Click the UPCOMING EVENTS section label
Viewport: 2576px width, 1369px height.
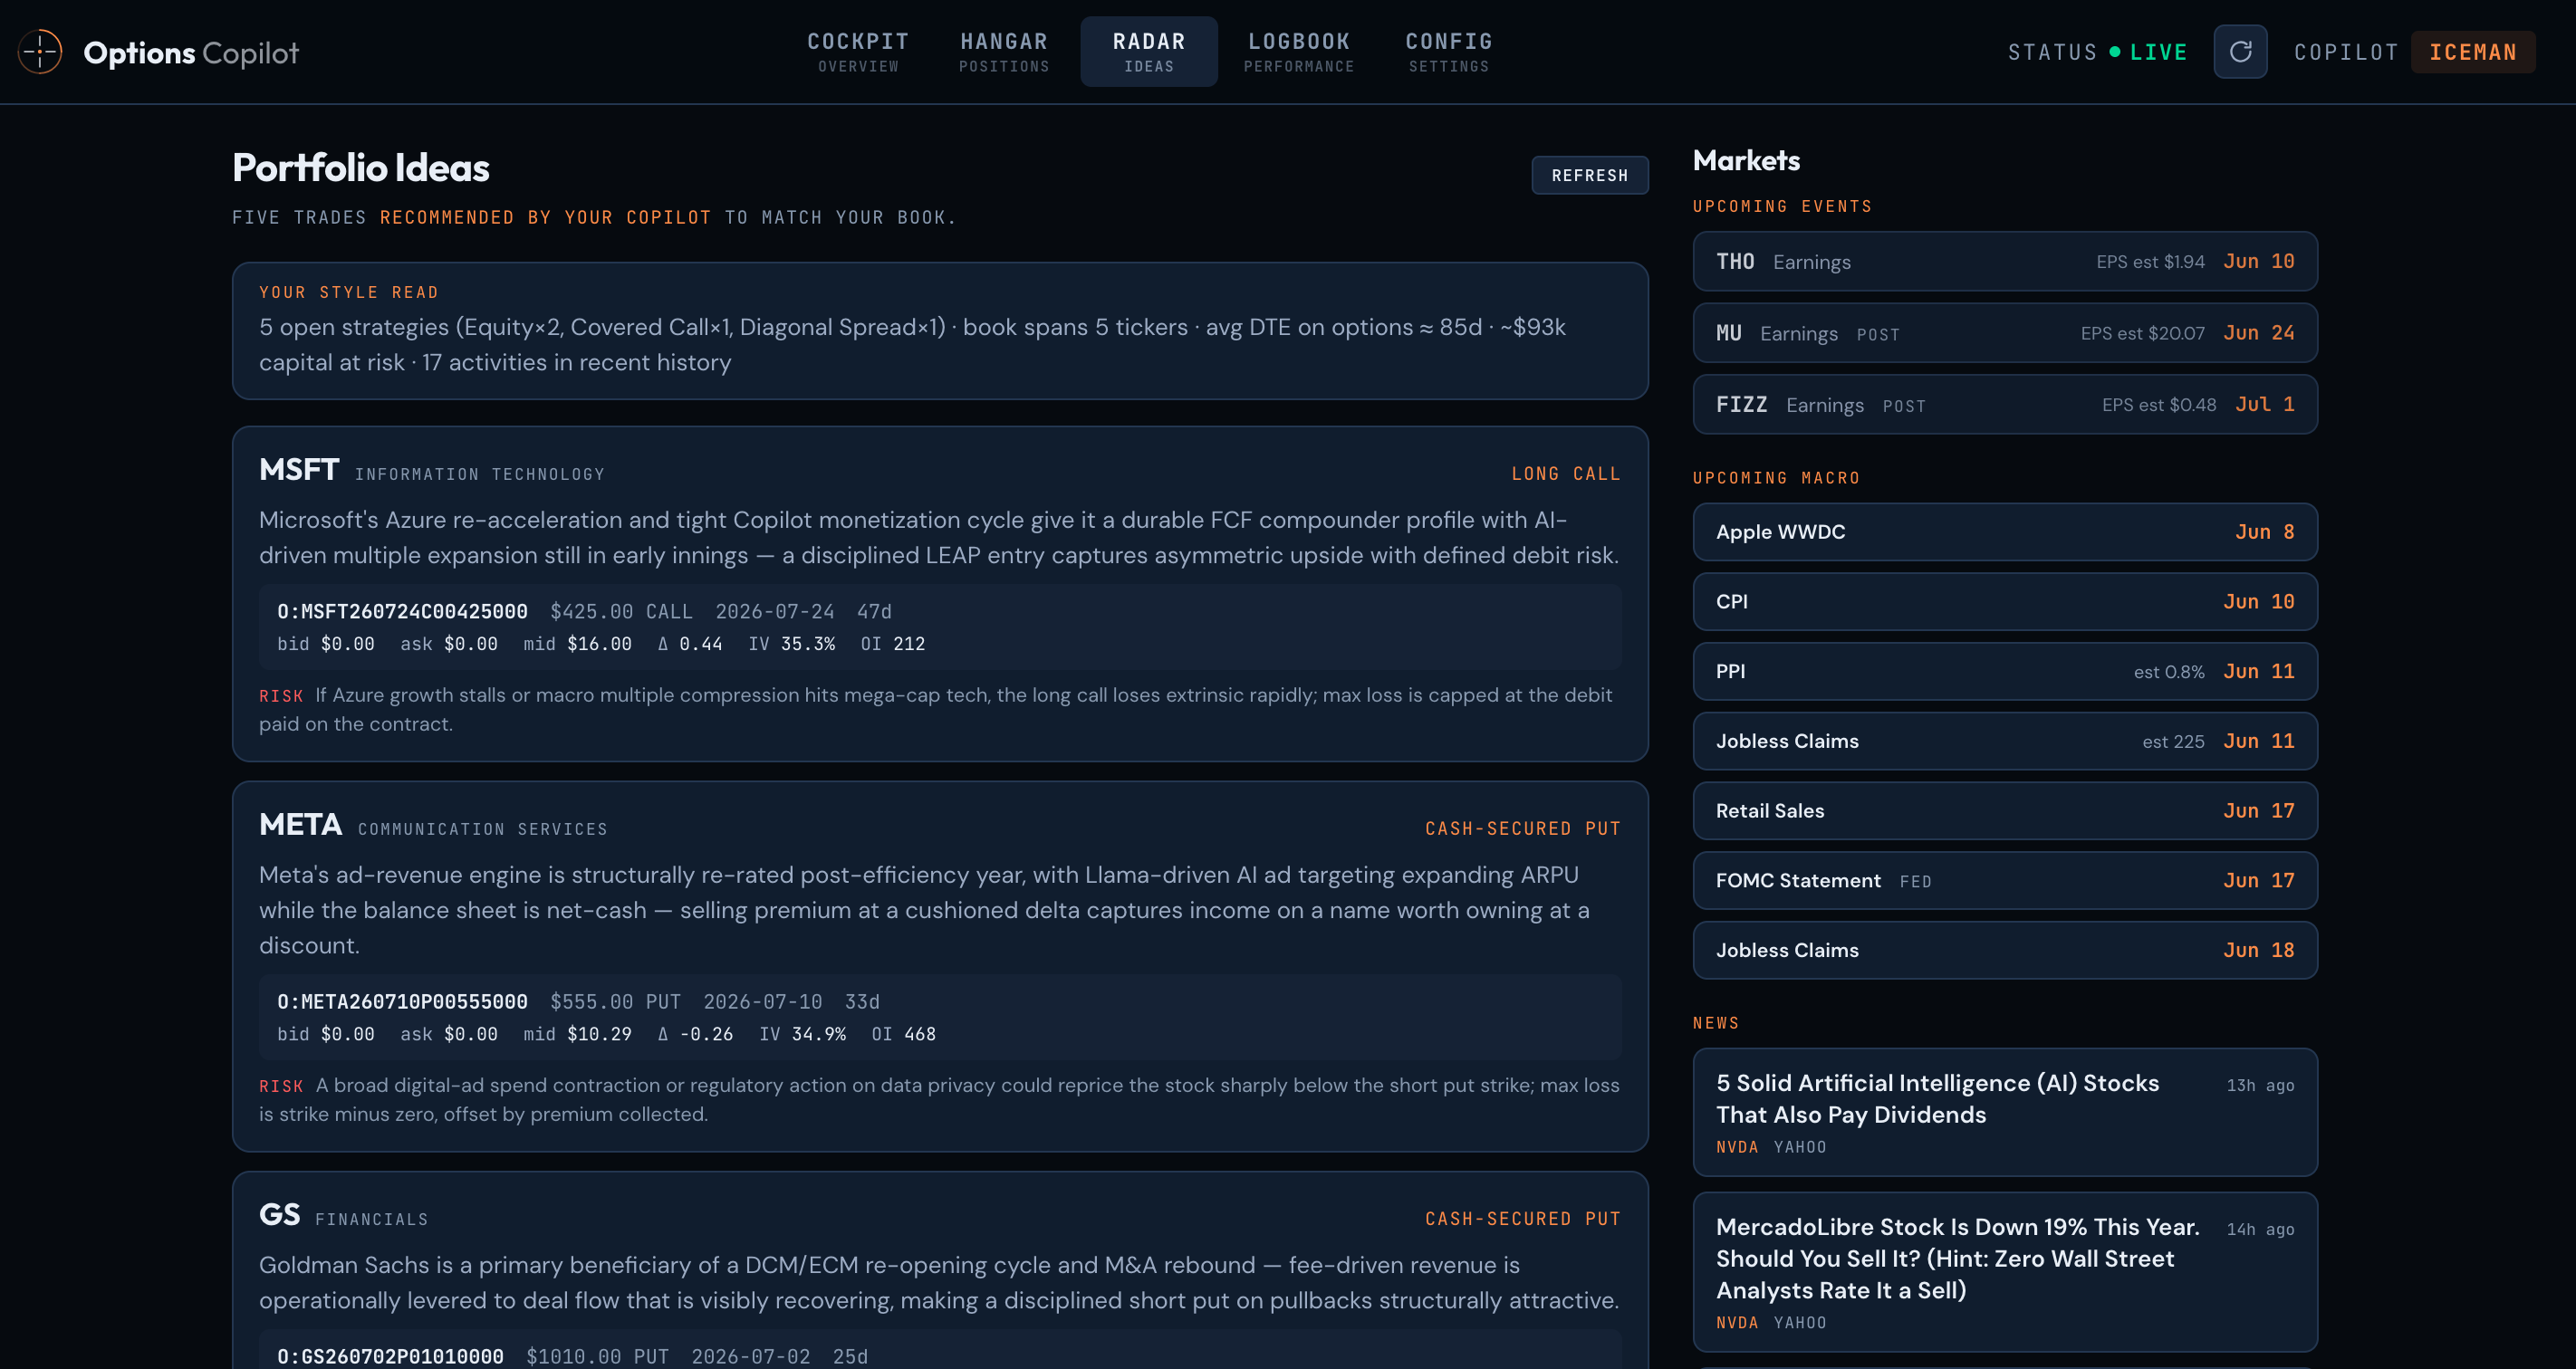tap(1782, 206)
